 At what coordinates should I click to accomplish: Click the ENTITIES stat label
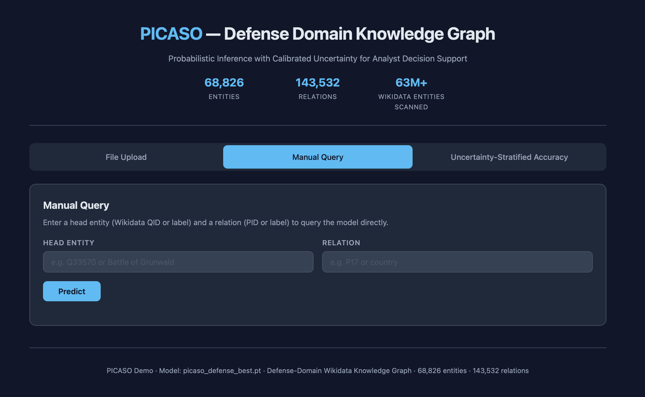224,97
